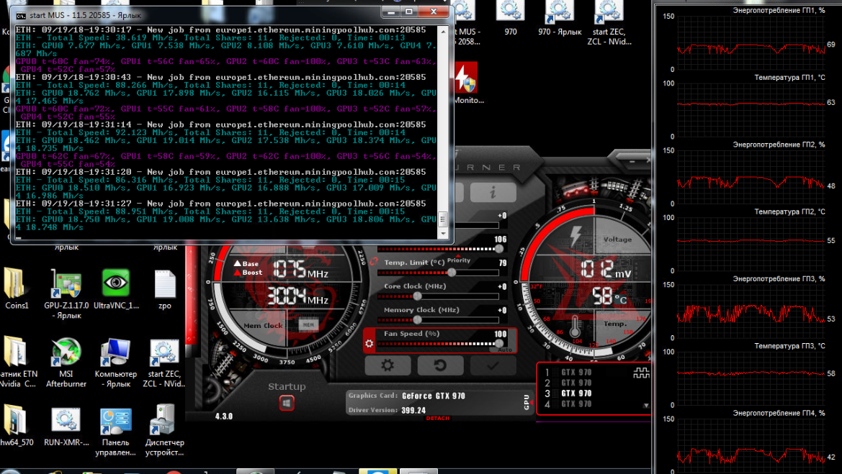
Task: Click the Core Clock slider knob
Action: 417,296
